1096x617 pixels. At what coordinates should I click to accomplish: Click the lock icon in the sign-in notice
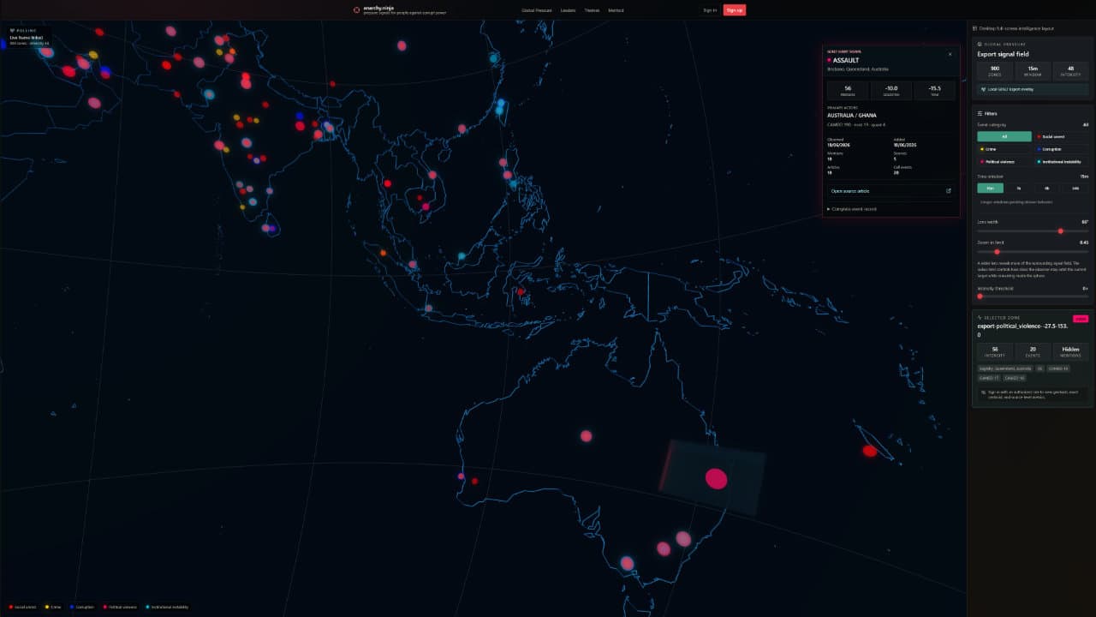[985, 392]
